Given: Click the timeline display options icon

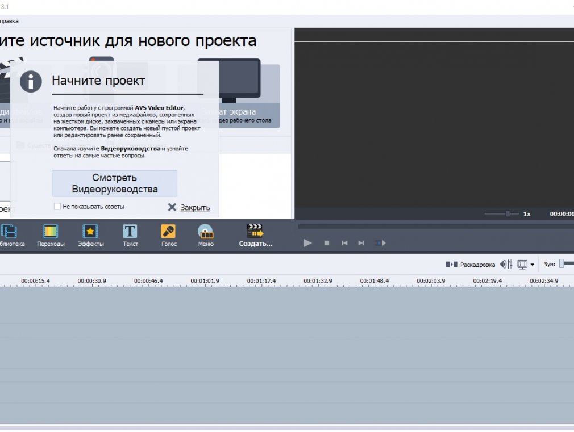Looking at the screenshot, I should click(522, 264).
